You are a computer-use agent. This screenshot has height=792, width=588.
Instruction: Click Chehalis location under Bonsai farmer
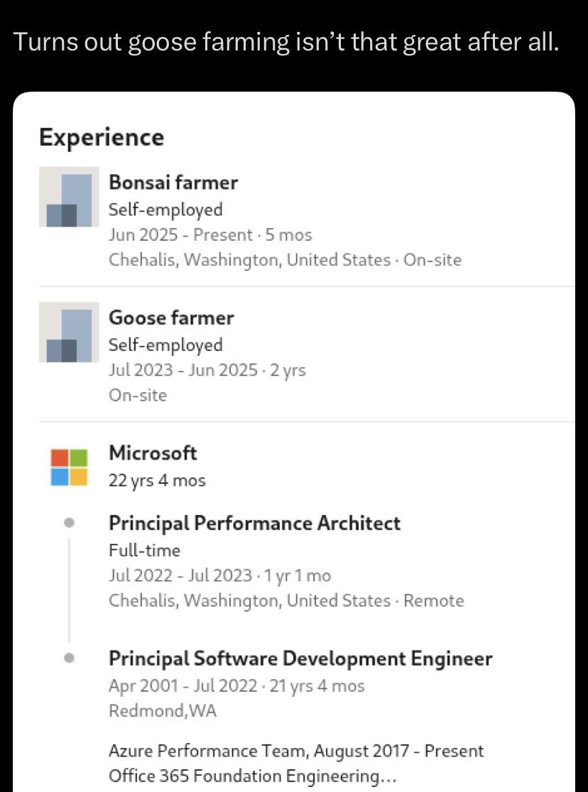click(x=285, y=260)
